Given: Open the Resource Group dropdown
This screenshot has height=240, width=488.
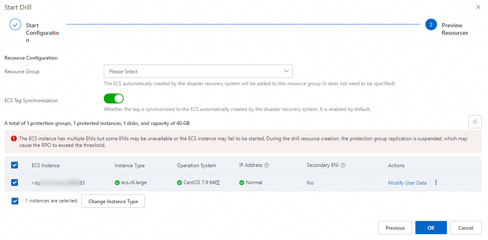Looking at the screenshot, I should (198, 71).
